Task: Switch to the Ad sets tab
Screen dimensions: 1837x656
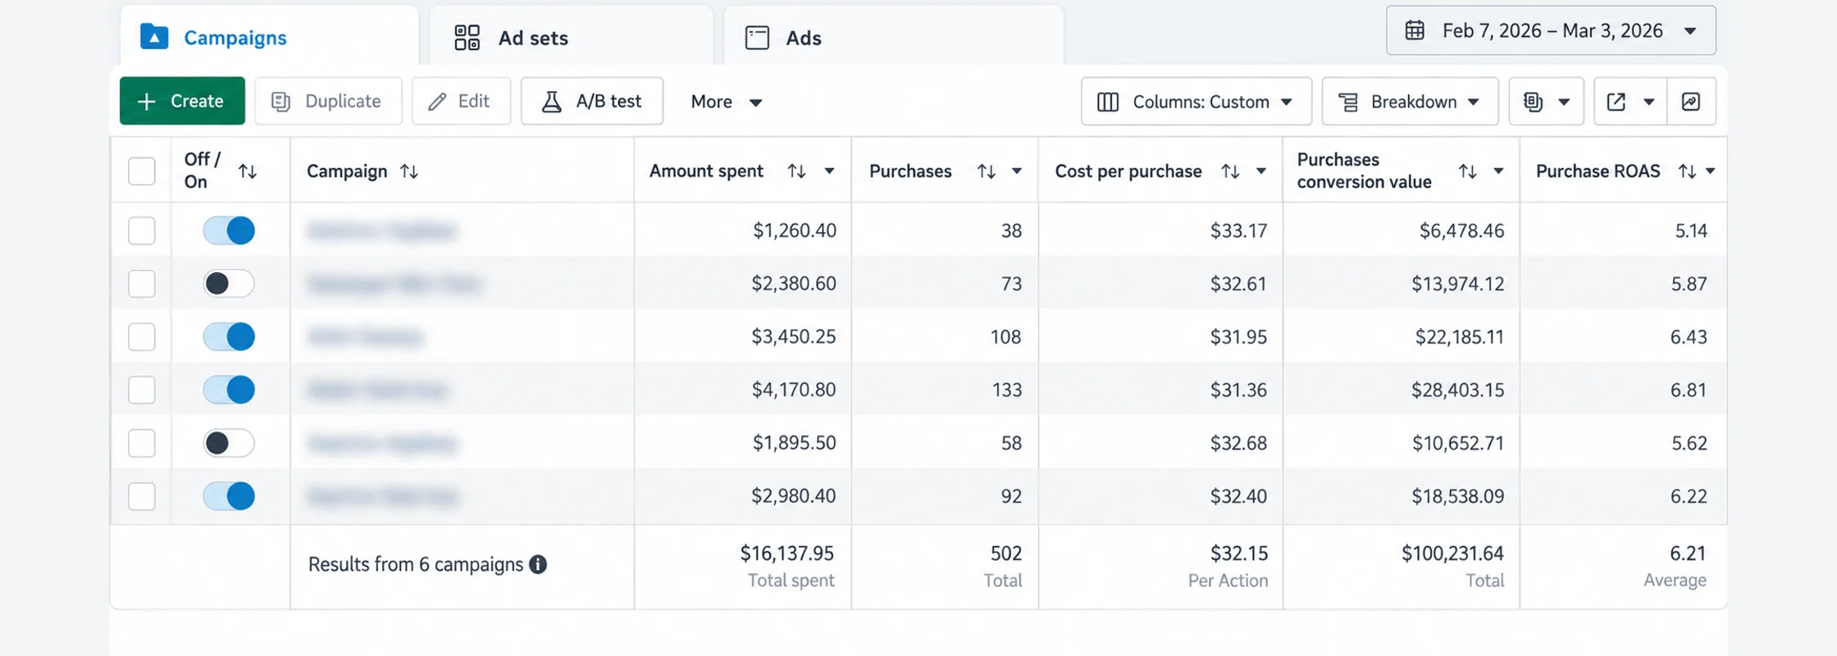Action: (571, 38)
